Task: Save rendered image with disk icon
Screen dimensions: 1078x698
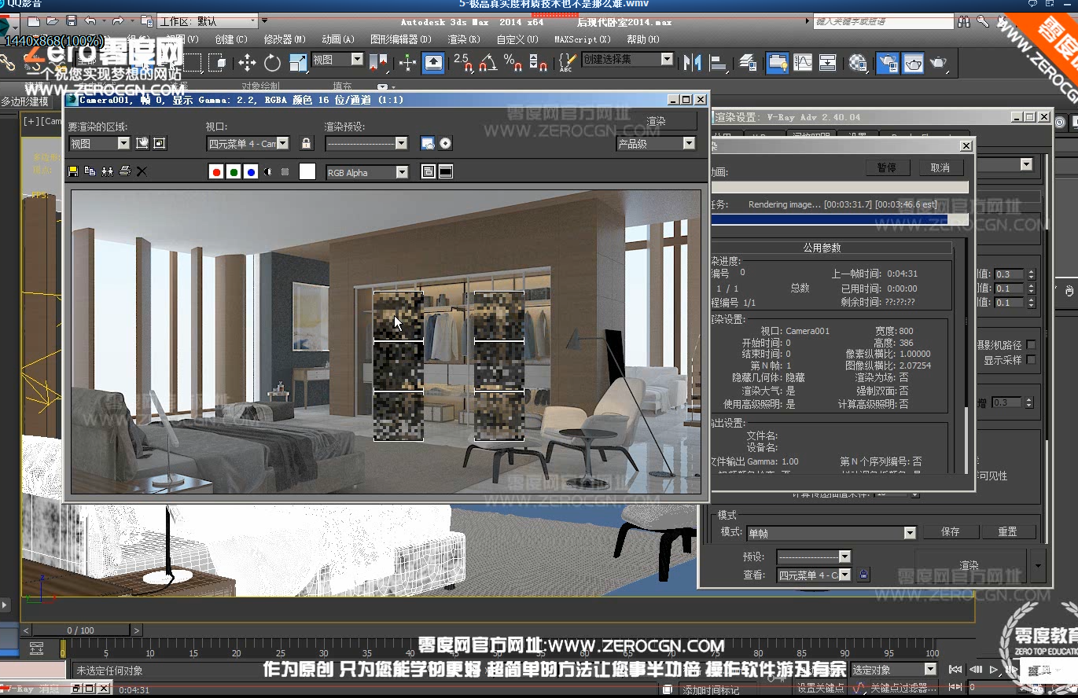Action: 74,171
